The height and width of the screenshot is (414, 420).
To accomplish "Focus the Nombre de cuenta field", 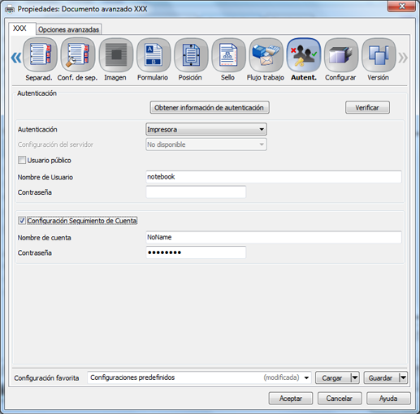I will (x=274, y=237).
